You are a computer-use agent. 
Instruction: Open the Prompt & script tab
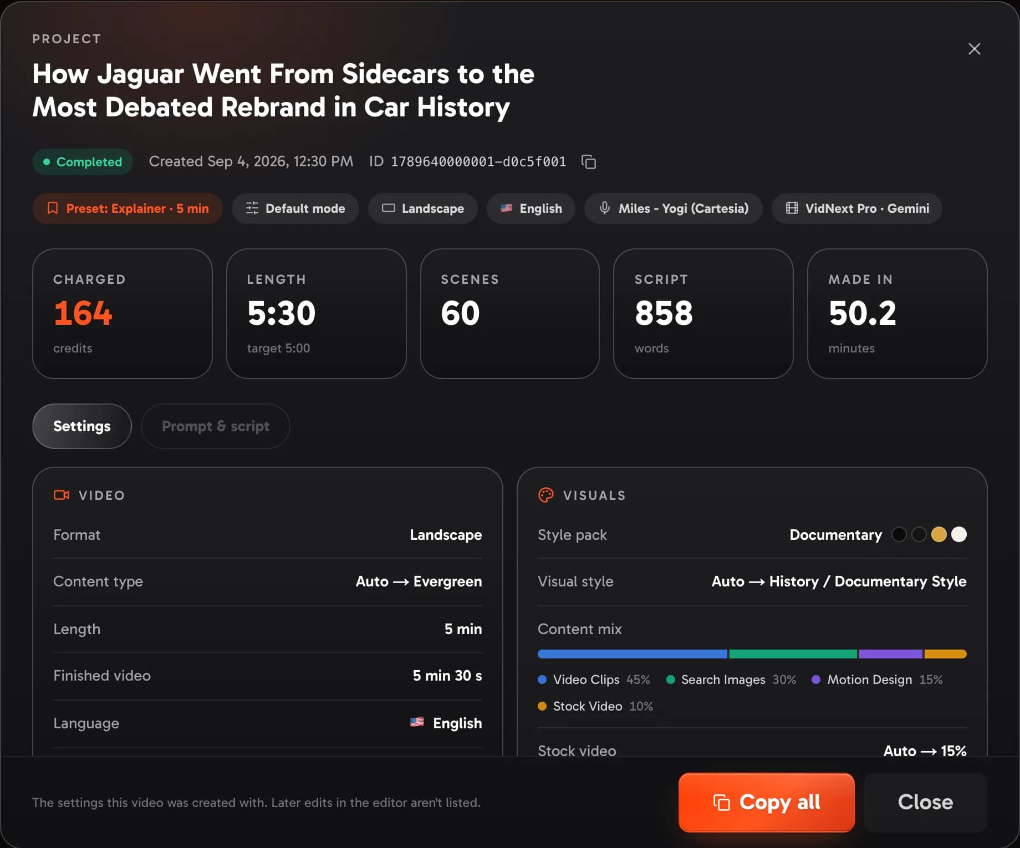(x=216, y=426)
